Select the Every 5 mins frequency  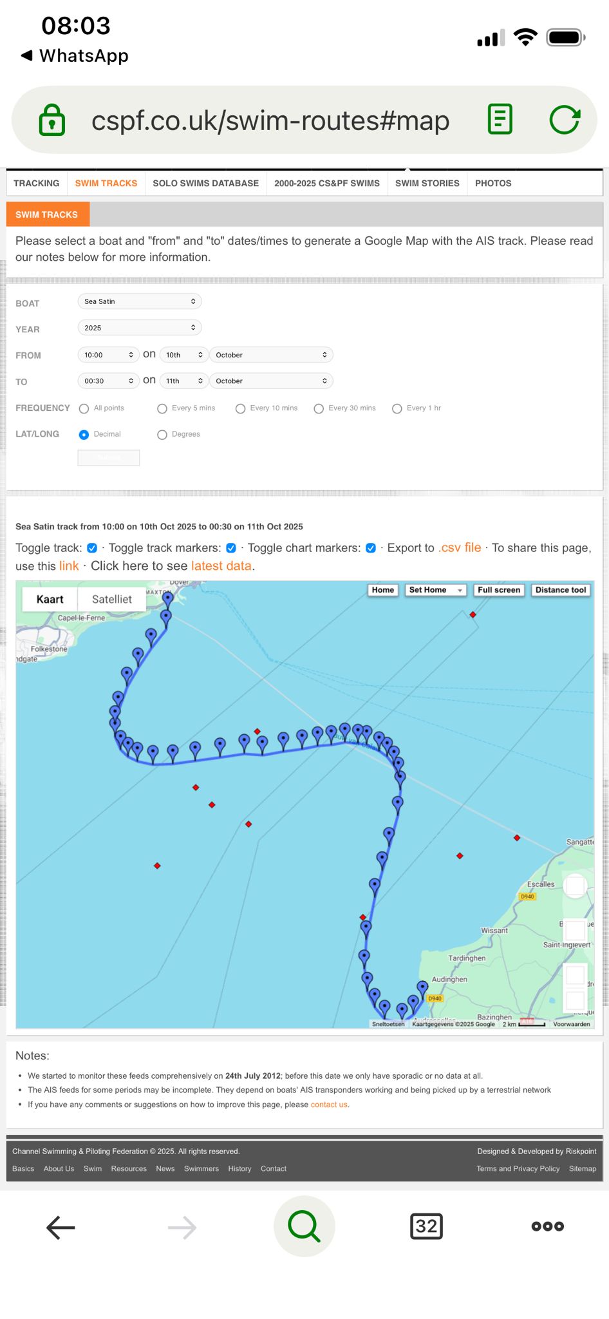[162, 408]
